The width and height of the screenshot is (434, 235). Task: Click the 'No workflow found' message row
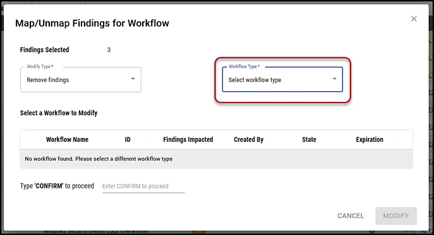[x=216, y=159]
